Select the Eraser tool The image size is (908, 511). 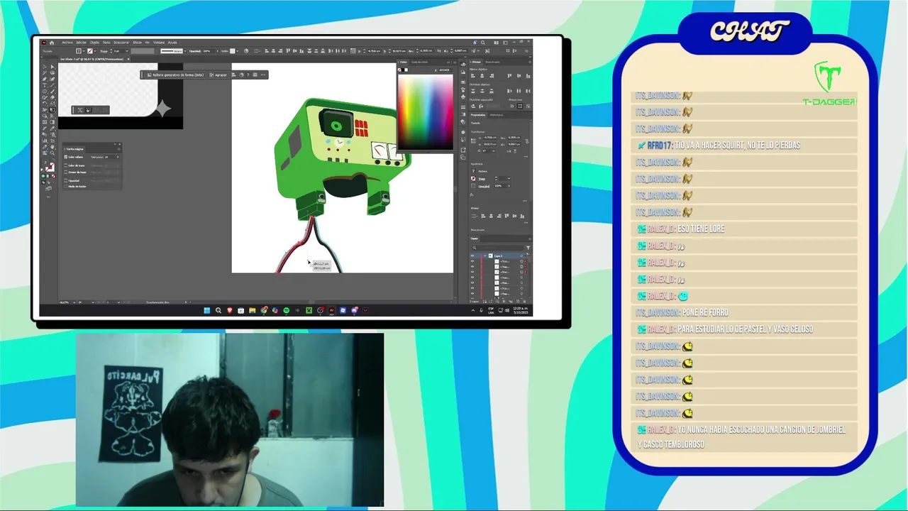(x=52, y=97)
